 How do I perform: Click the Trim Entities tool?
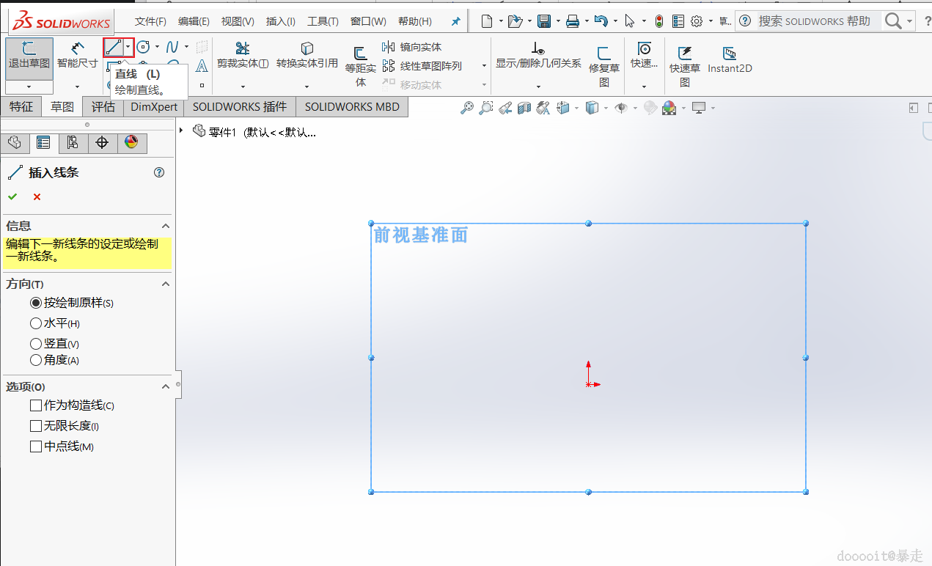(242, 55)
